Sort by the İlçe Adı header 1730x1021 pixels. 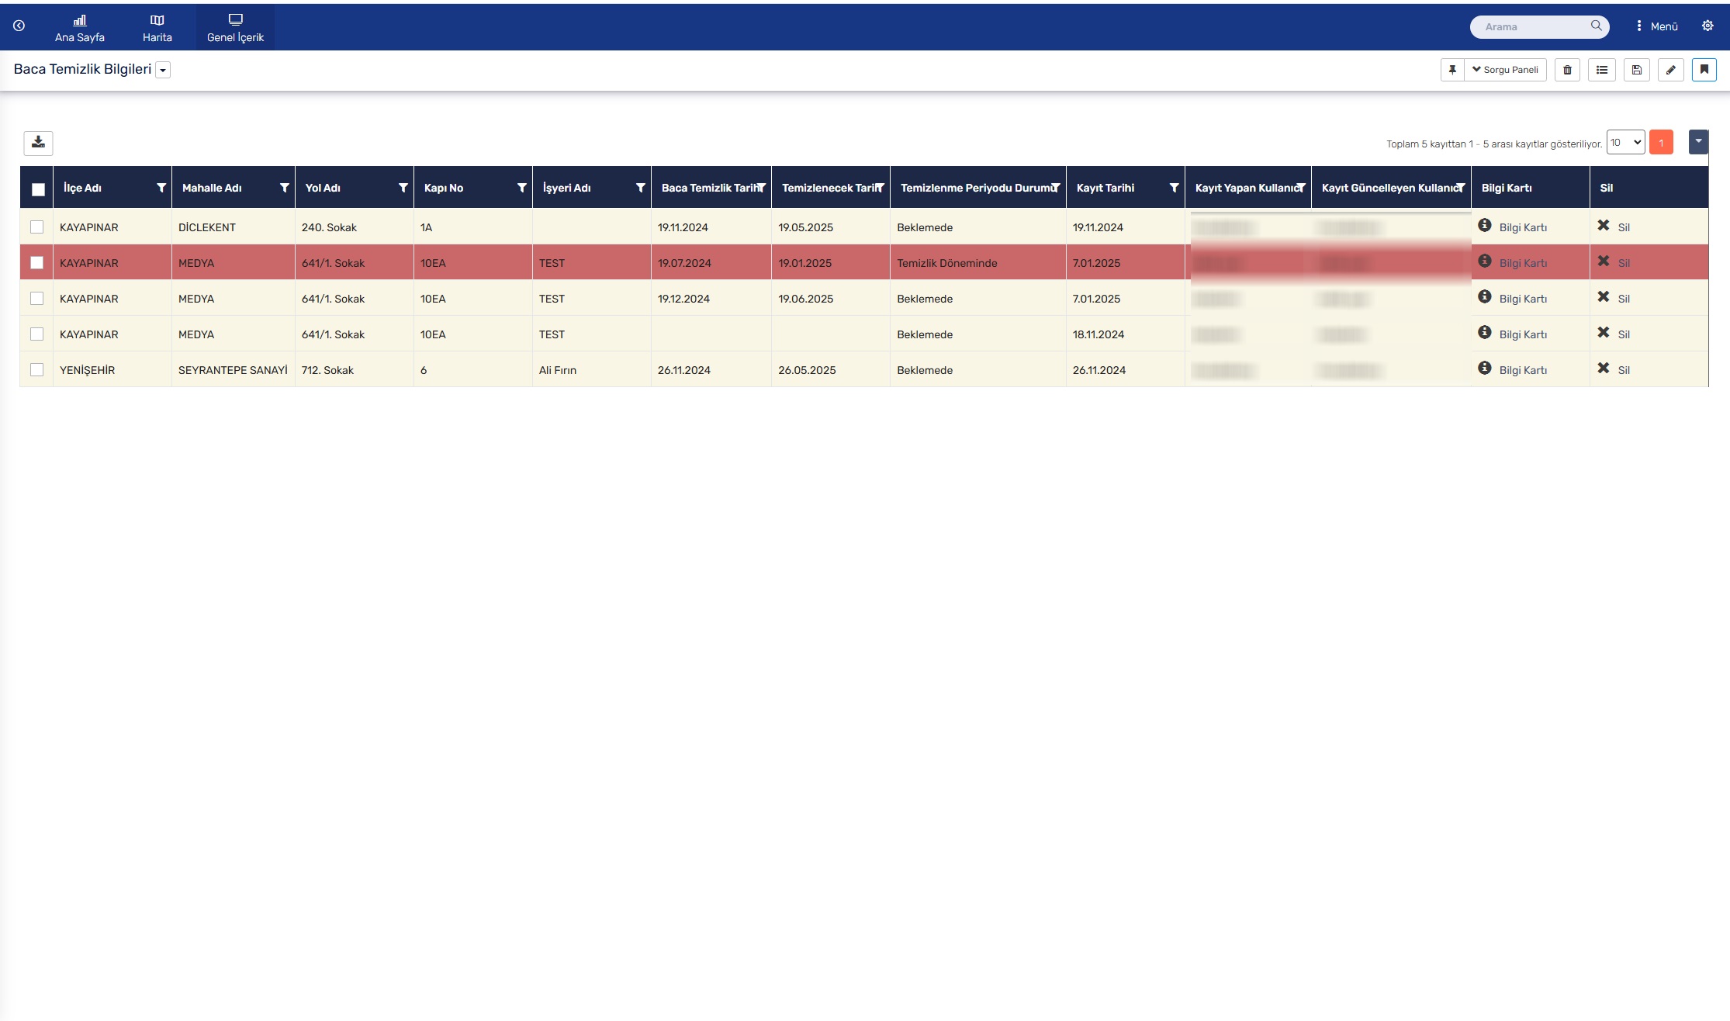point(82,188)
